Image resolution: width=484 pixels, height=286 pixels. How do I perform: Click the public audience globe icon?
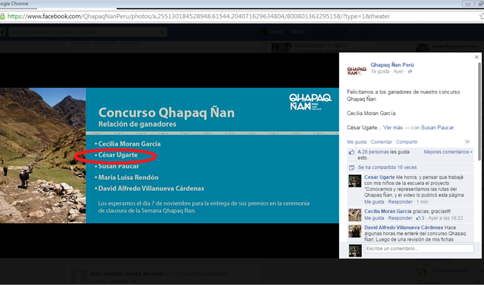point(410,72)
